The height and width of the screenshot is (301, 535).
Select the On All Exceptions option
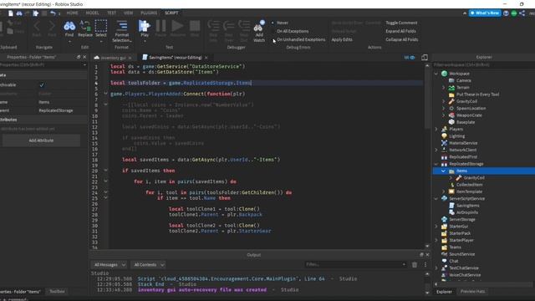point(293,31)
